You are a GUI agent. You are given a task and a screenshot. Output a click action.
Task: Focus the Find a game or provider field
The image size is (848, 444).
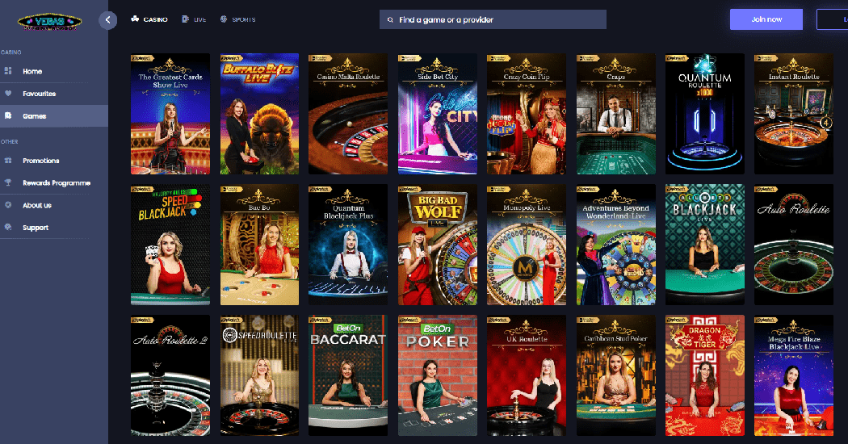tap(497, 19)
